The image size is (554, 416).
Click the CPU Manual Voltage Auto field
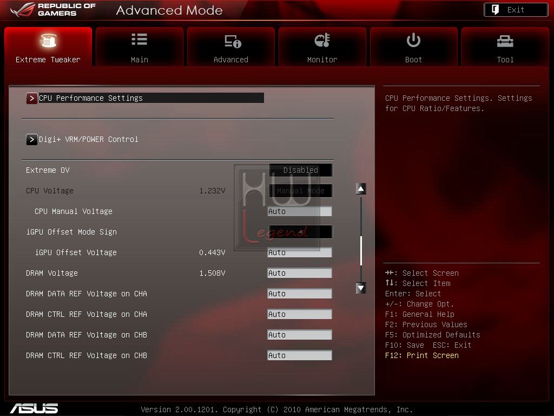pyautogui.click(x=300, y=212)
